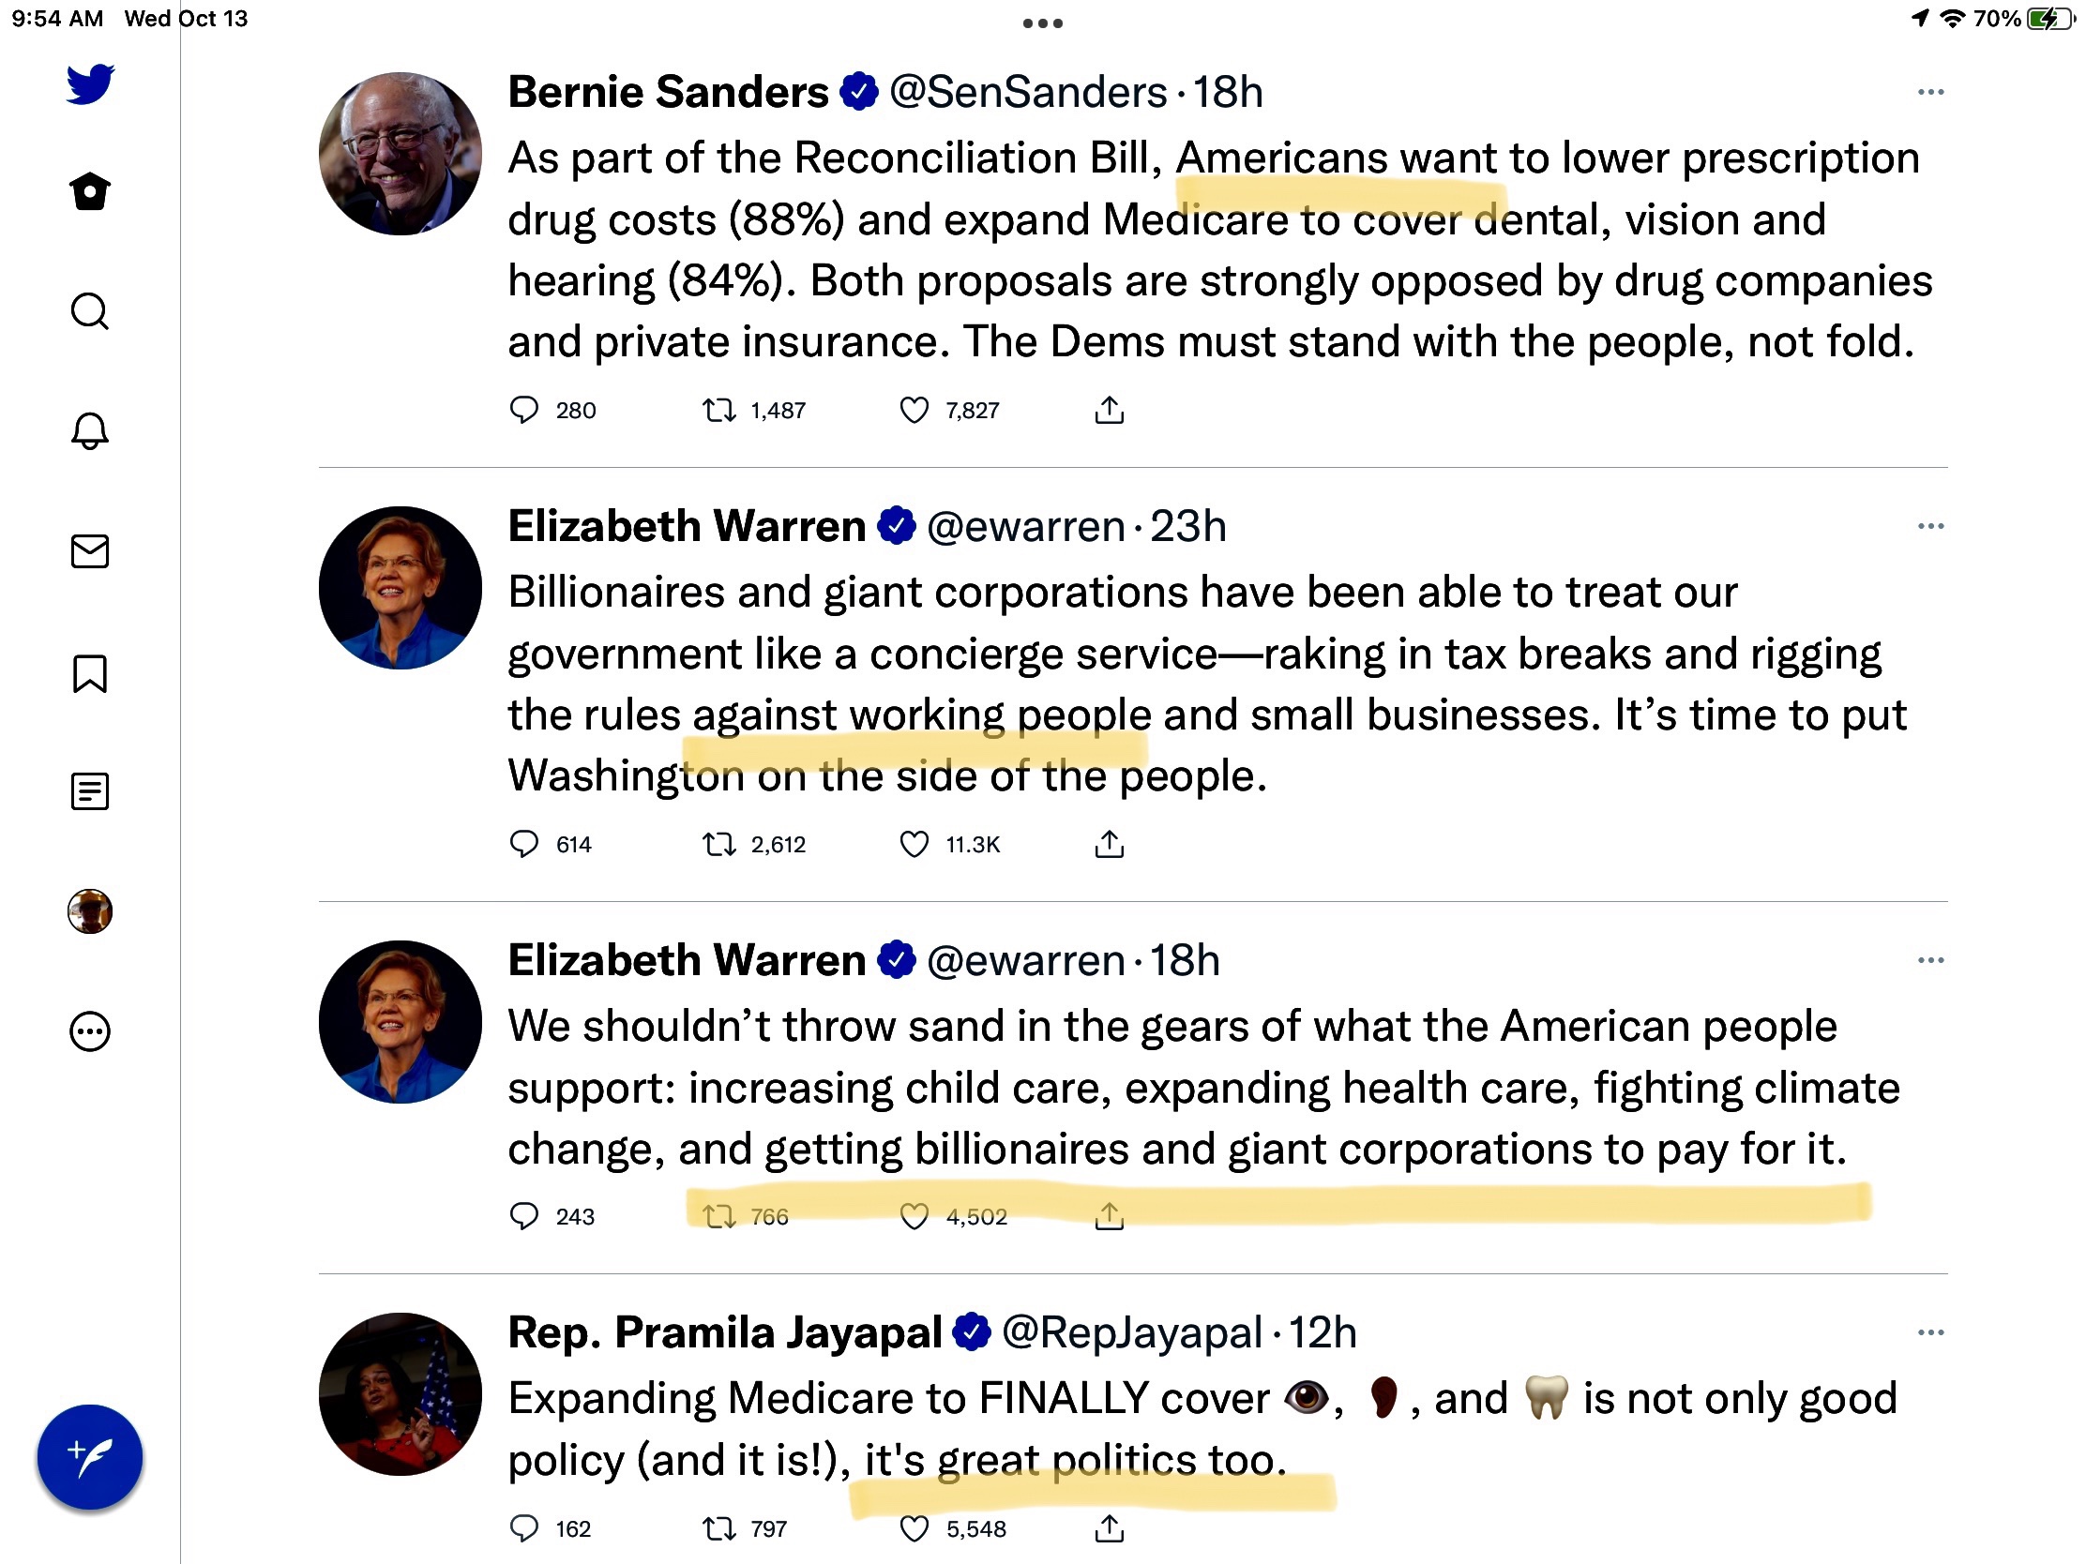Share Bernie Sanders' tweet

point(1109,410)
